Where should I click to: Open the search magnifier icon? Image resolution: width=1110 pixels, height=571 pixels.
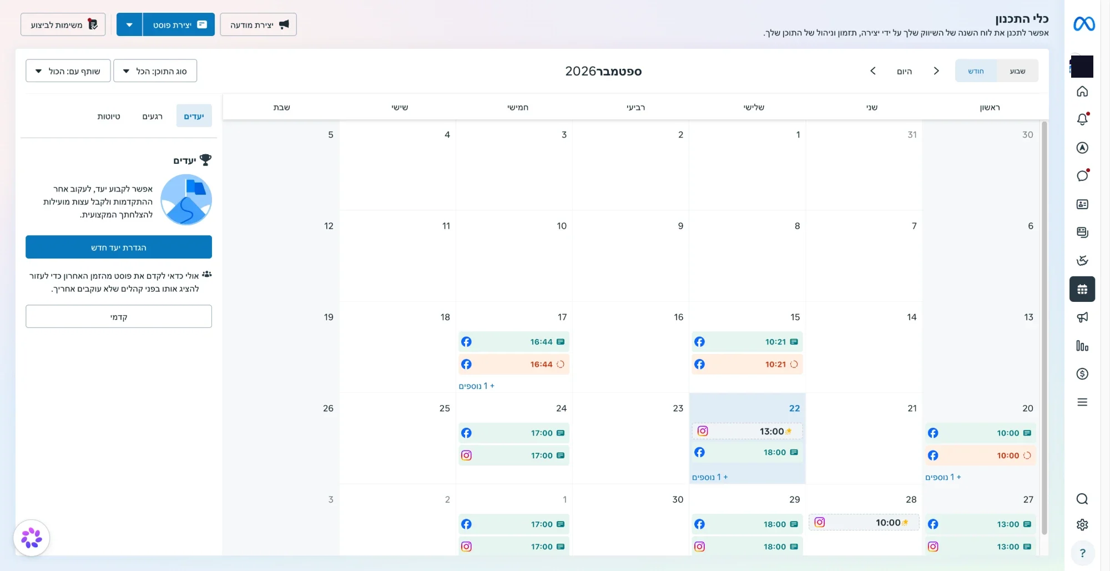click(1082, 499)
